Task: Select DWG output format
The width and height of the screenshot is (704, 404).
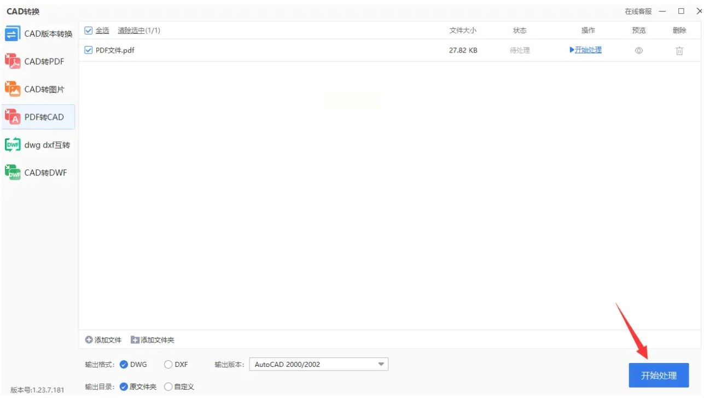Action: pos(124,365)
